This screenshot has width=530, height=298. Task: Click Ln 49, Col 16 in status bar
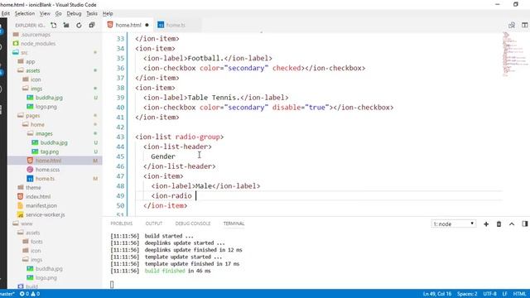[437, 294]
